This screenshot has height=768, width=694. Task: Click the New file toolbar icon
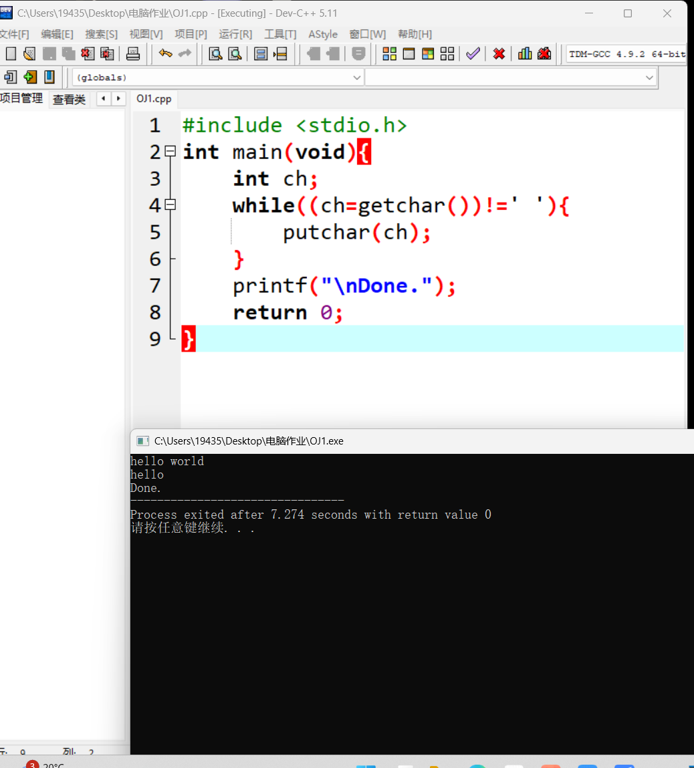11,53
